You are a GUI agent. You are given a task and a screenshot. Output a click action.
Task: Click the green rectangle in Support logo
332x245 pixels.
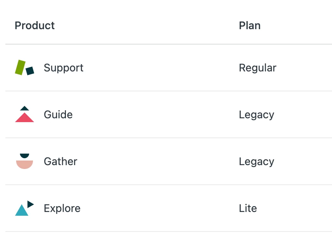(20, 67)
